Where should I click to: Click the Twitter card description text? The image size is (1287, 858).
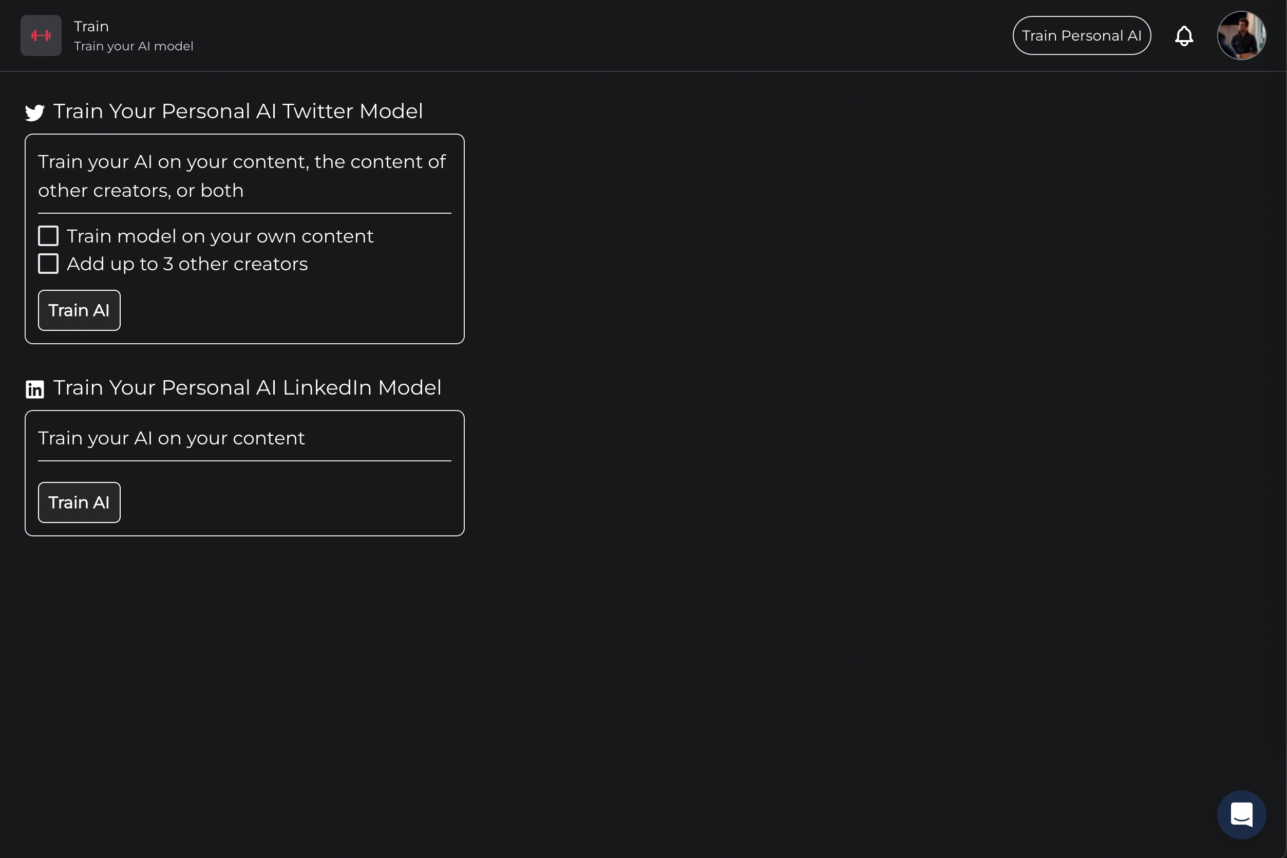(x=242, y=176)
